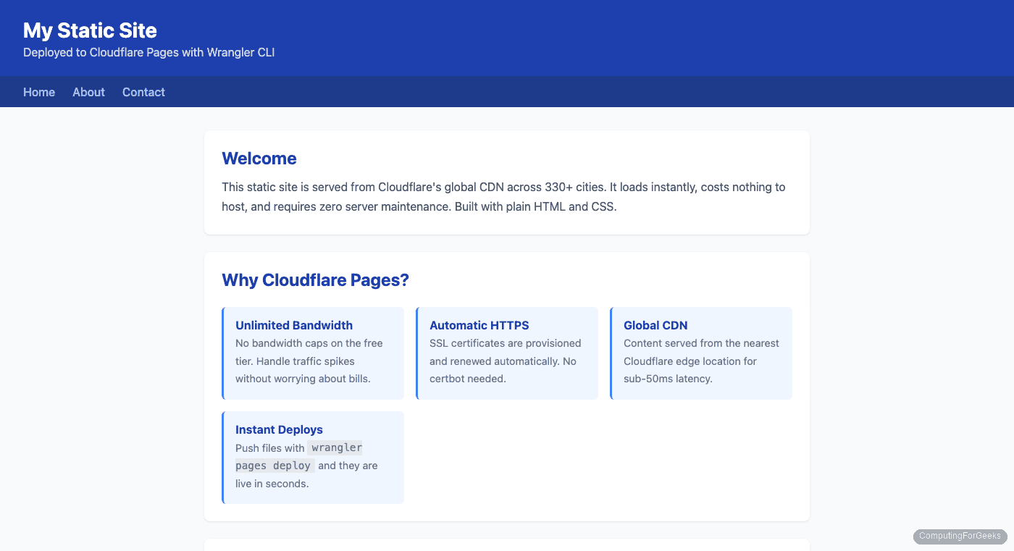
Task: Click the site tagline text
Action: 148,52
